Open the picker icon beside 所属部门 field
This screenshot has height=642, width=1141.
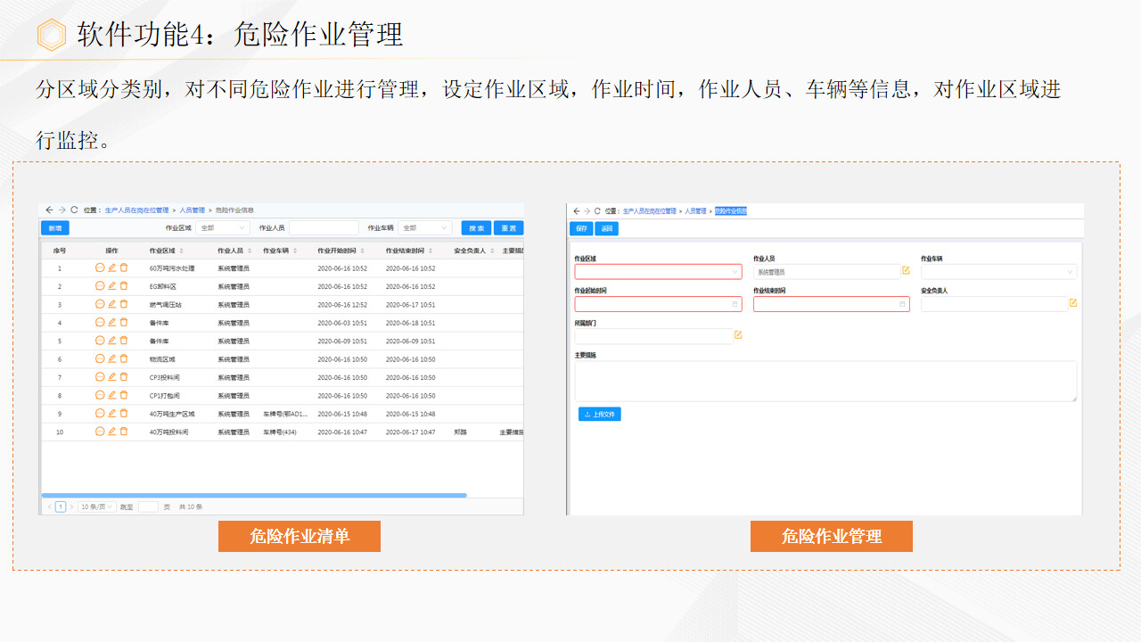738,335
